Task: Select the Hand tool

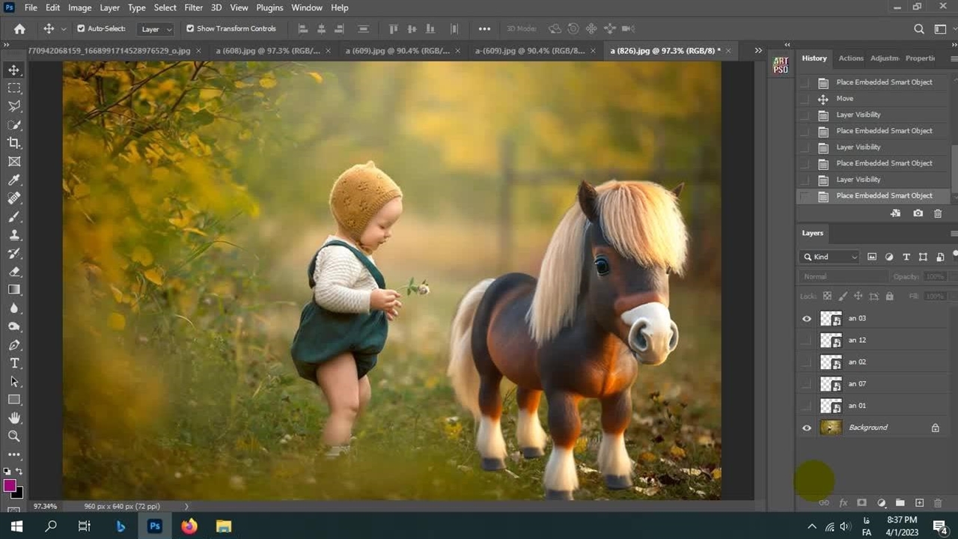Action: (x=14, y=418)
